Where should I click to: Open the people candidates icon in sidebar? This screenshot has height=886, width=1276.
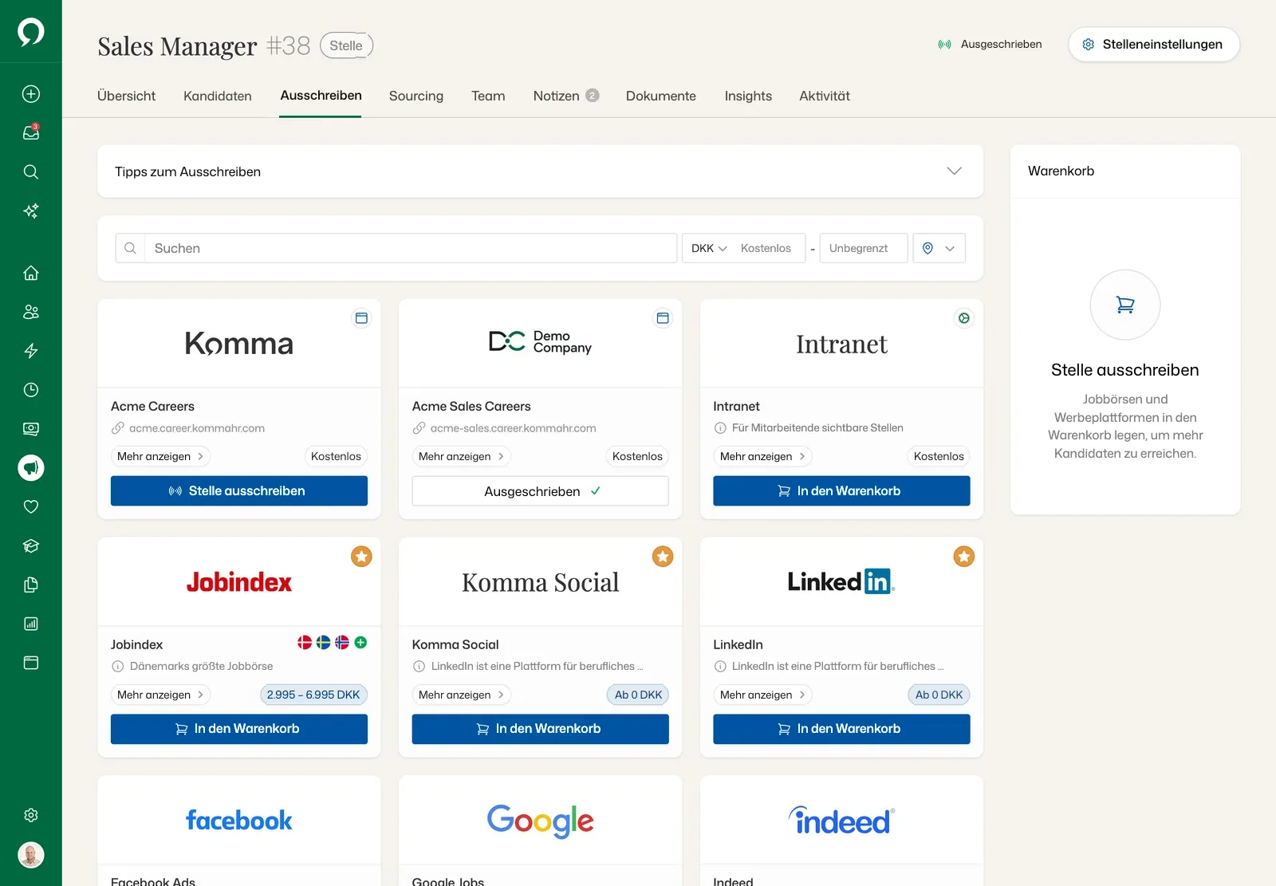point(31,312)
